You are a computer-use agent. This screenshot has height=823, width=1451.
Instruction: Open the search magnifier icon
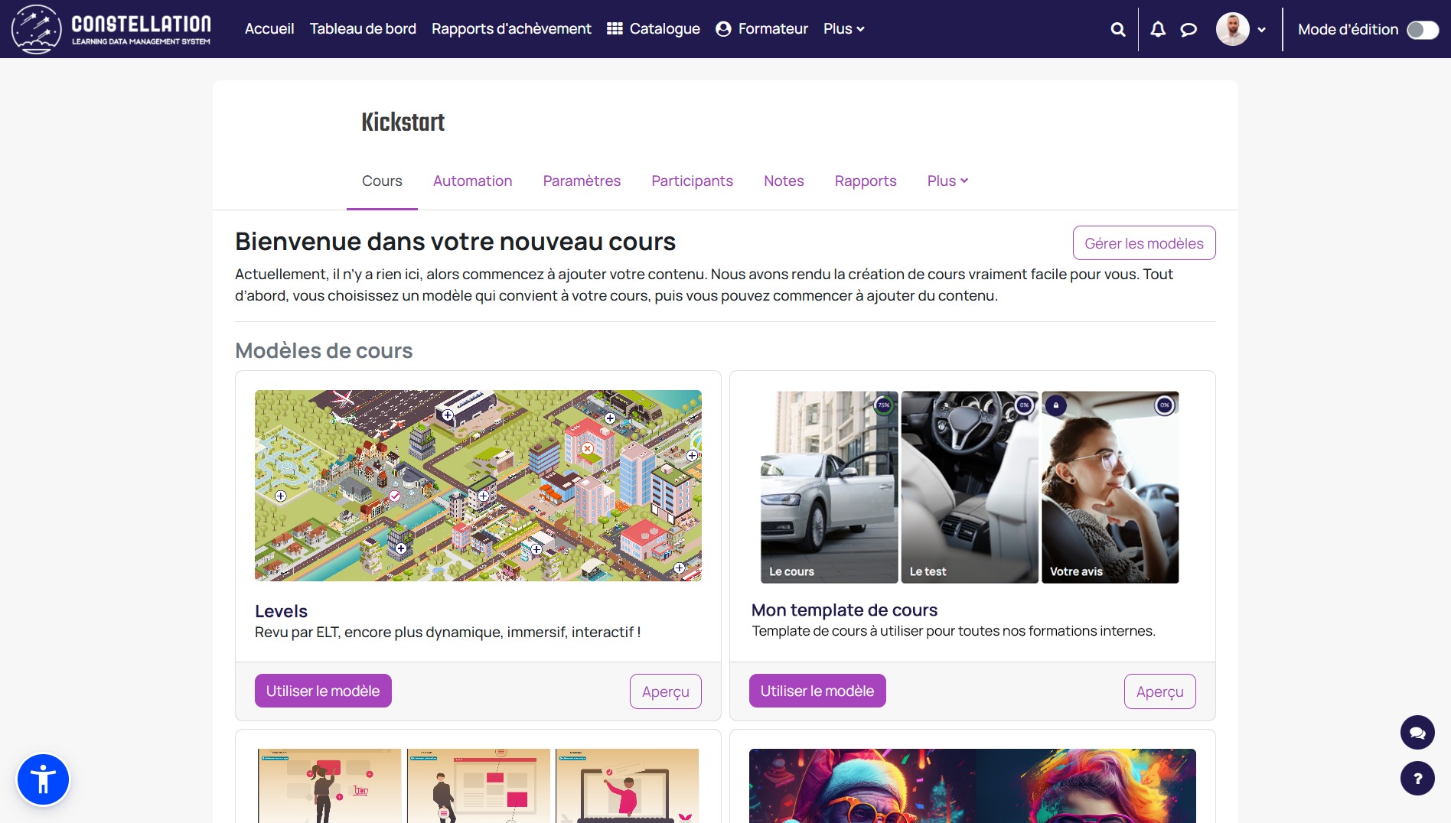[x=1117, y=29]
